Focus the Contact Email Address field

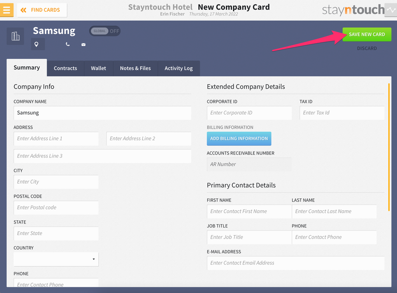pos(296,263)
